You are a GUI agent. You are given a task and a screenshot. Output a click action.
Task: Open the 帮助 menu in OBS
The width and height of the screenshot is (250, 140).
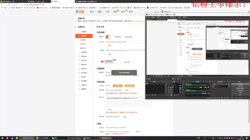pyautogui.click(x=185, y=17)
